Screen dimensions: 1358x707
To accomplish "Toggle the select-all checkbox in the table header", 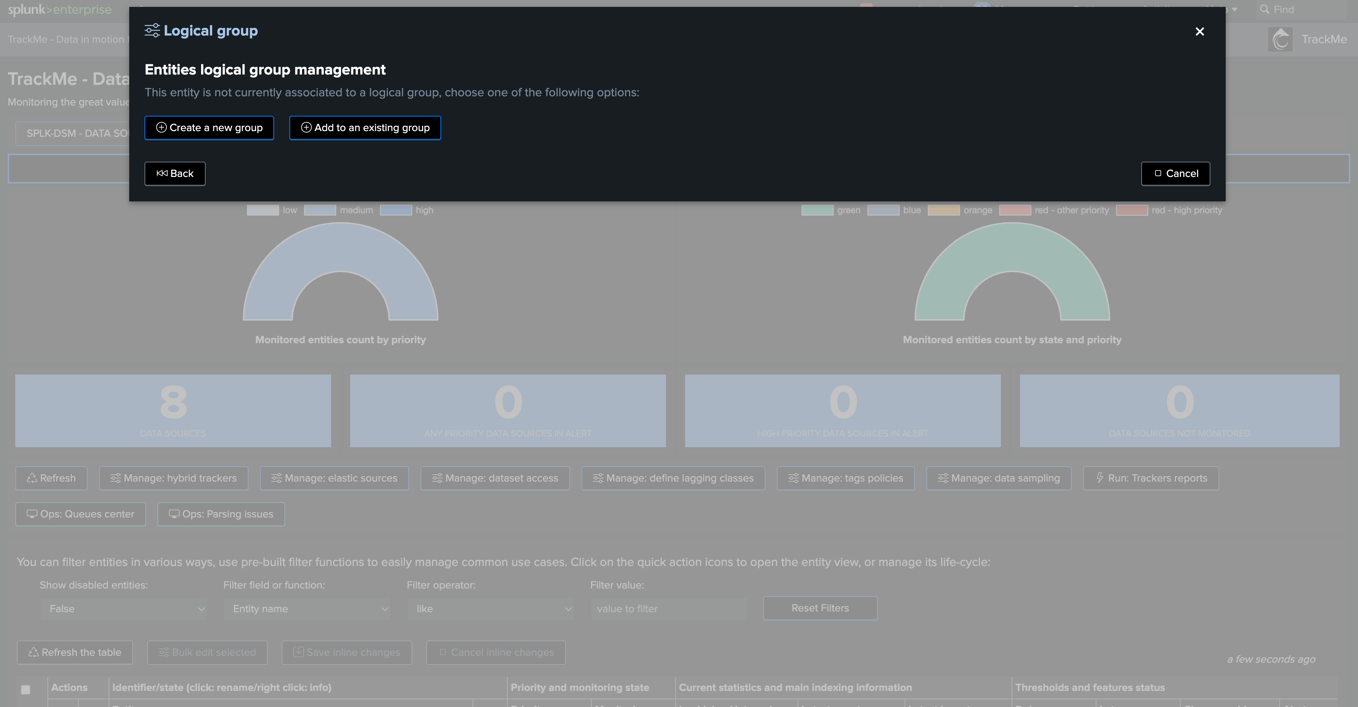I will tap(25, 689).
